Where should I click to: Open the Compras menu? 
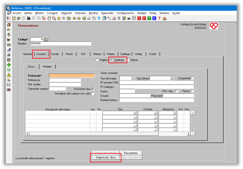pos(53,13)
